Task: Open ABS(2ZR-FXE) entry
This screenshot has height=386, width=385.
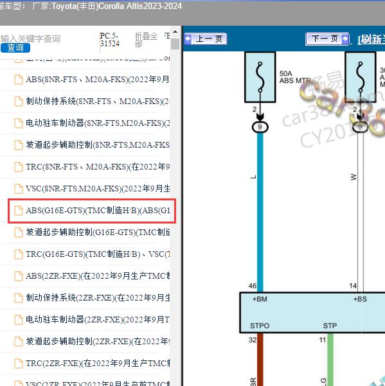Action: [x=98, y=276]
